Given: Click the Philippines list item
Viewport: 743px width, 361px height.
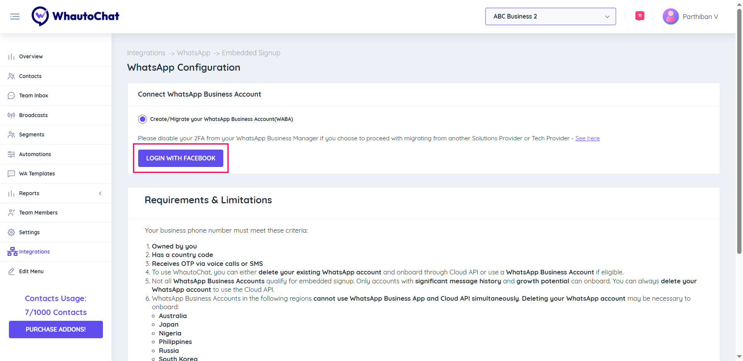Looking at the screenshot, I should pyautogui.click(x=175, y=342).
